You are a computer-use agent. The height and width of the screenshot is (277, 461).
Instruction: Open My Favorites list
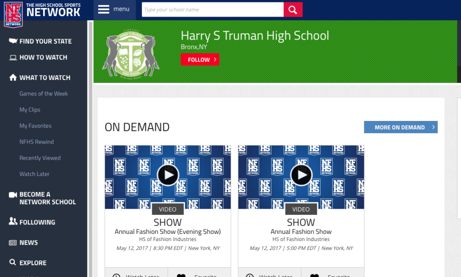pos(35,126)
